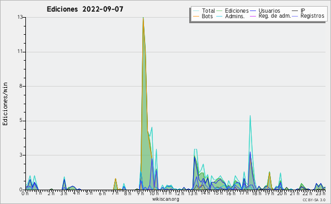Image resolution: width=331 pixels, height=204 pixels.
Task: Click the 12 h x-axis label
Action: point(179,194)
